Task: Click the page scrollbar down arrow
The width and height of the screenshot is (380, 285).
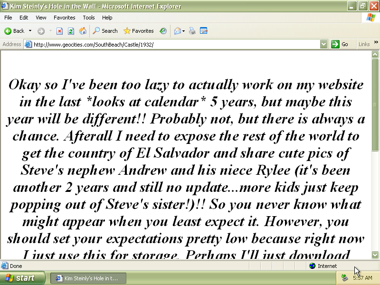Action: (x=375, y=255)
